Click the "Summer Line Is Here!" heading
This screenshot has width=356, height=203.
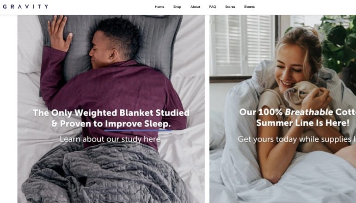tap(303, 123)
